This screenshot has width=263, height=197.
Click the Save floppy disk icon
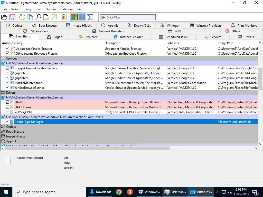(x=12, y=17)
